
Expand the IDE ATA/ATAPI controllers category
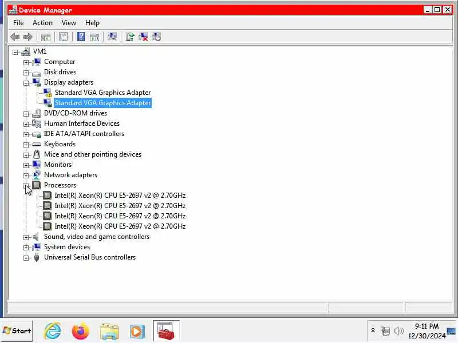click(x=26, y=134)
